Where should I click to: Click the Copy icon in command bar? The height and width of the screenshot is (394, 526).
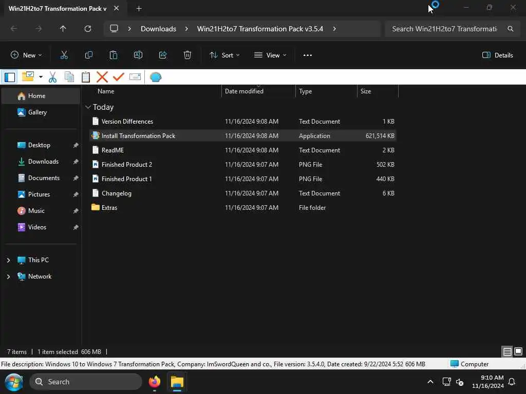click(88, 55)
